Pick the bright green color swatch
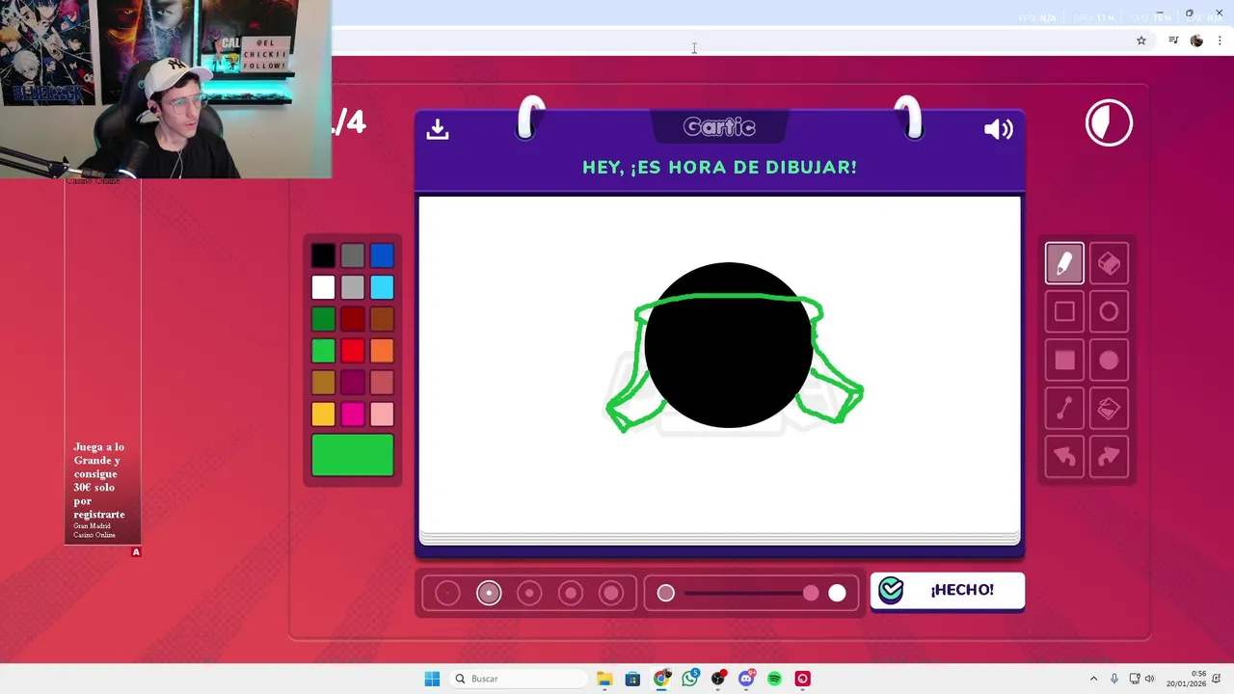Viewport: 1234px width, 694px height. (323, 351)
